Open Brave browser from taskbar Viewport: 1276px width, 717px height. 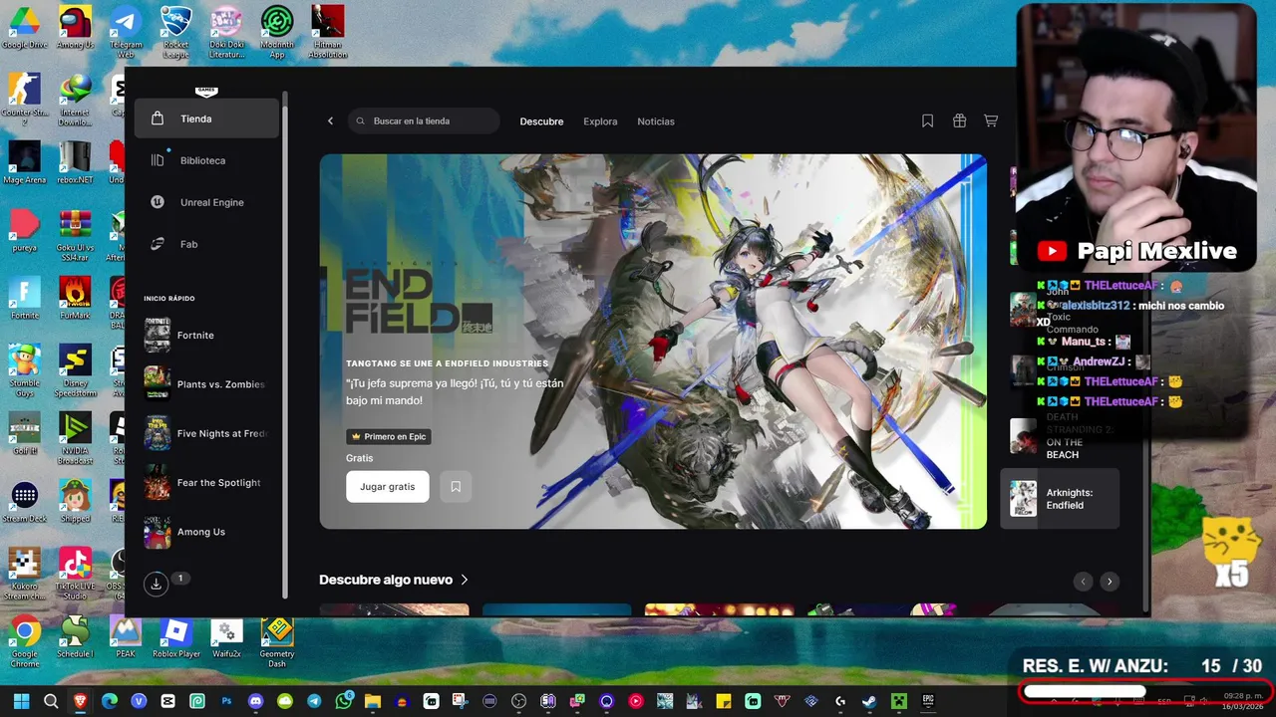coord(80,701)
